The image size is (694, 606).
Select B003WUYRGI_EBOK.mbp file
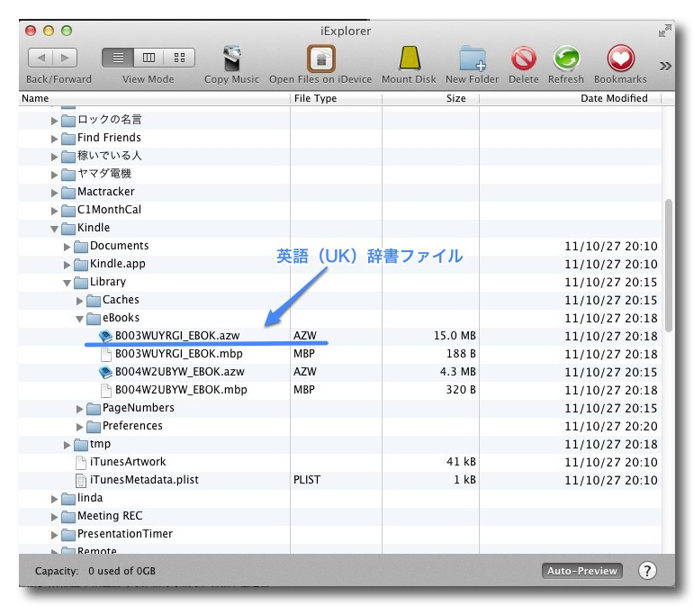point(179,354)
